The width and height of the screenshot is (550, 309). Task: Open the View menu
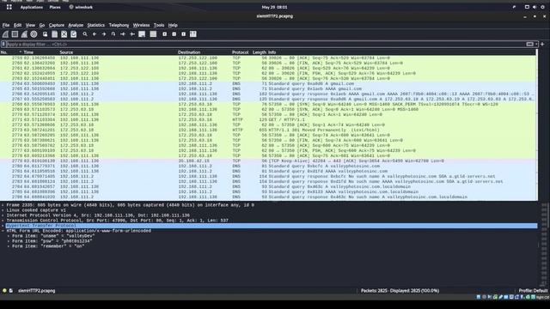(30, 25)
